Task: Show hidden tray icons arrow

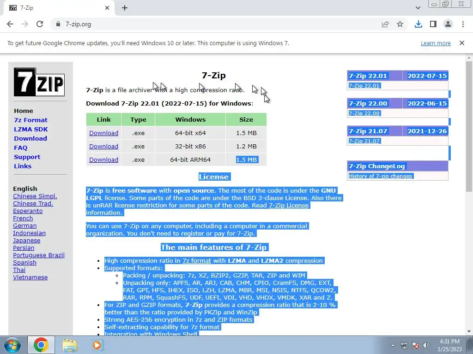Action: (393, 345)
